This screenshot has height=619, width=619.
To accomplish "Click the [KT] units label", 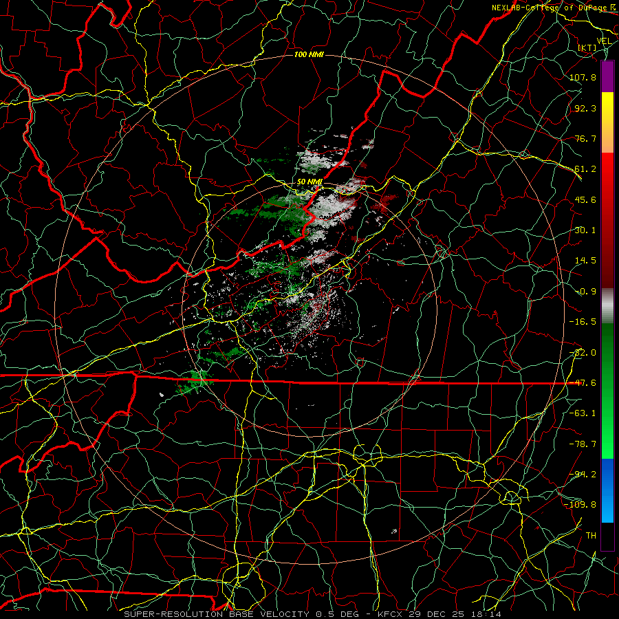I will coord(587,47).
